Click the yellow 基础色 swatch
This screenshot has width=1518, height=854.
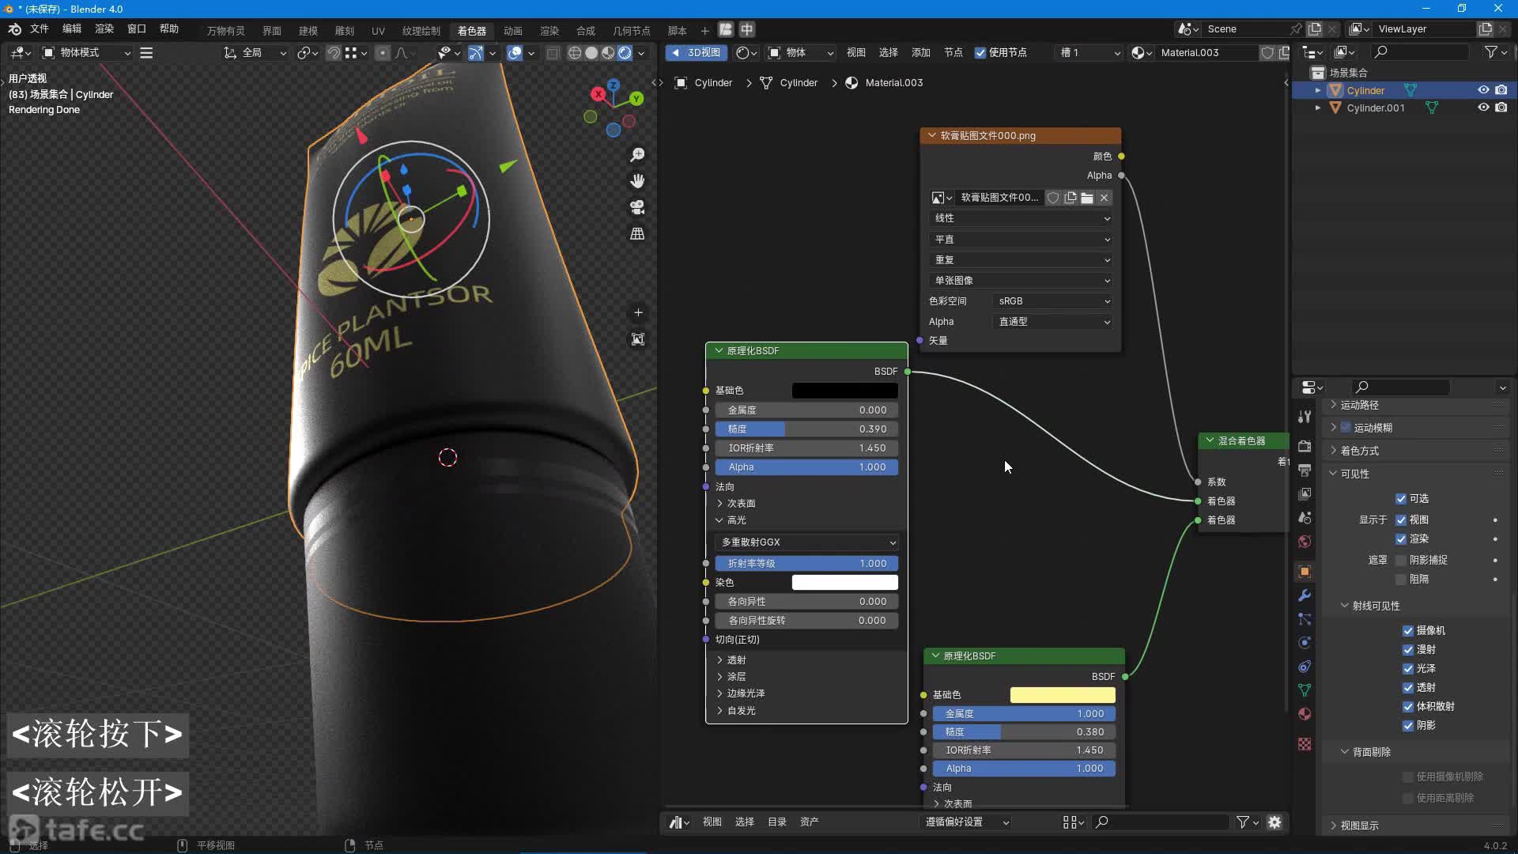1063,695
